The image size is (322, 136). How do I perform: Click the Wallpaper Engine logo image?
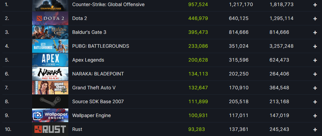(x=50, y=115)
